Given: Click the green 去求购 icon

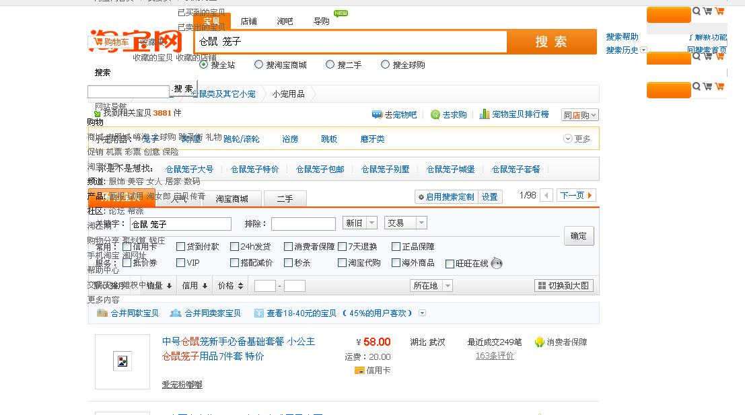Looking at the screenshot, I should [x=435, y=114].
